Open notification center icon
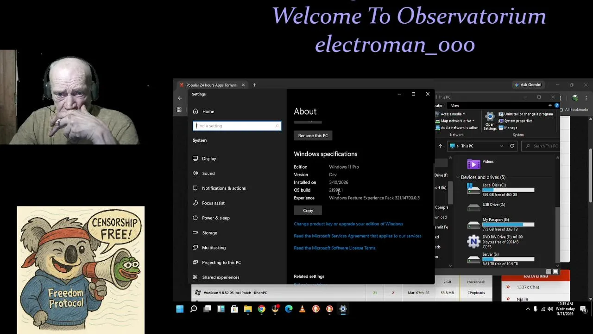 [x=583, y=309]
